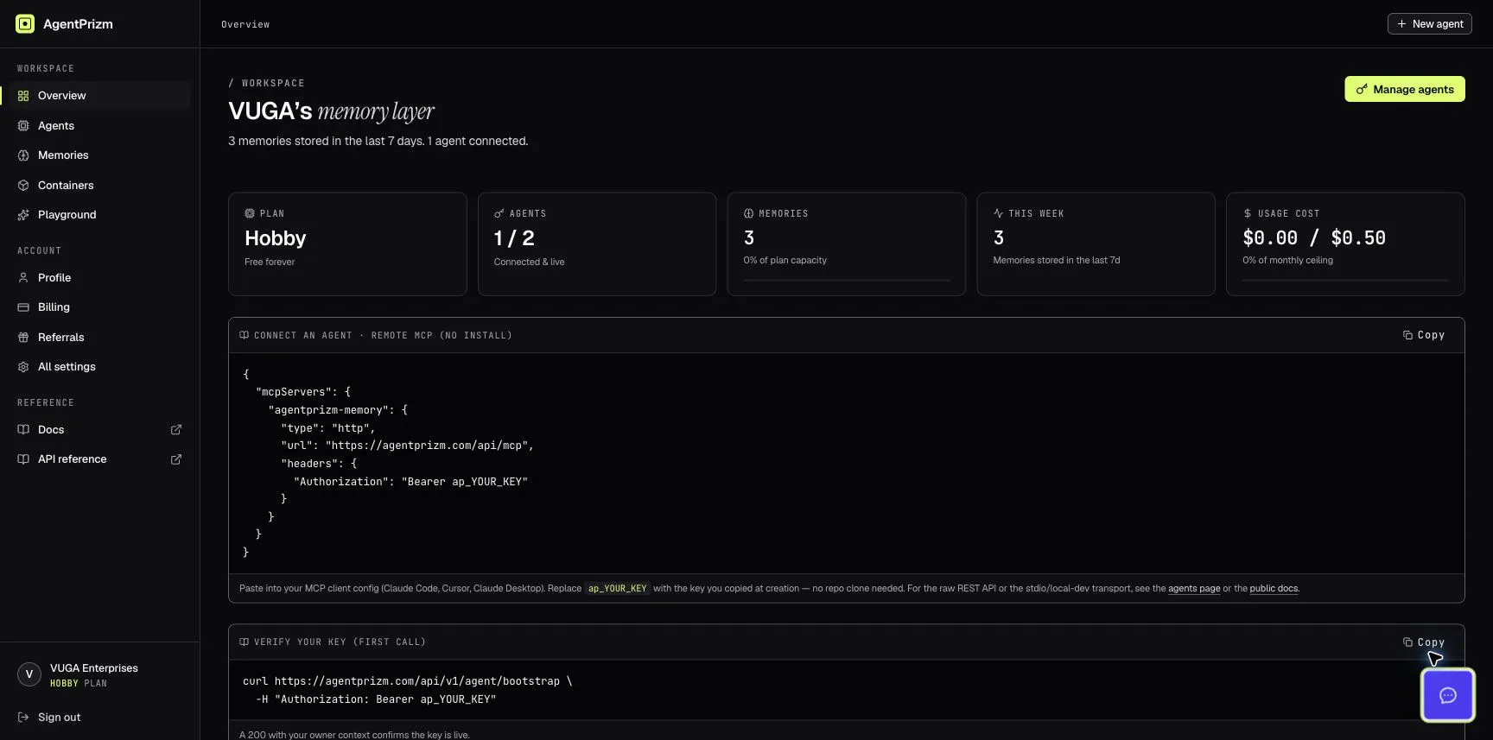The width and height of the screenshot is (1493, 740).
Task: Click the Docs book icon
Action: point(23,430)
